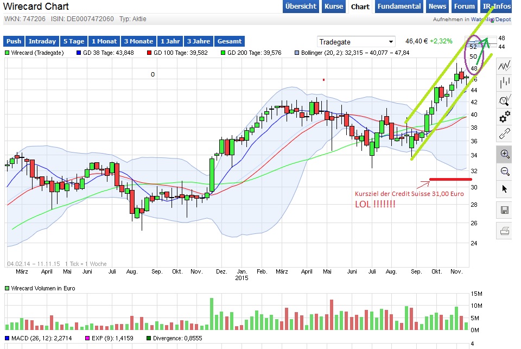Click Aufnehmen in Watchlist/Depot link
The height and width of the screenshot is (349, 521).
[x=472, y=20]
